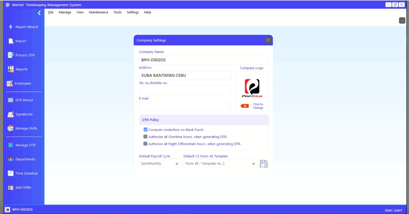Remove the company logo using the red X icon
This screenshot has width=409, height=214.
pos(244,106)
